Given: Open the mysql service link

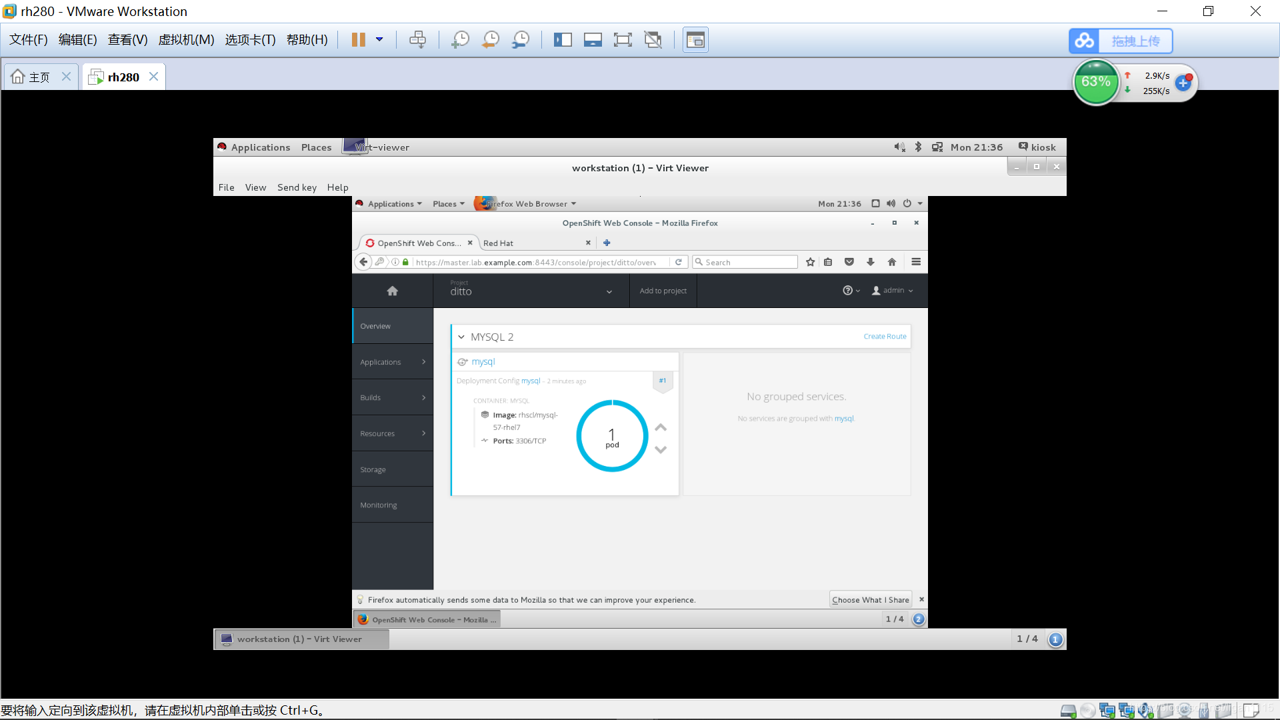Looking at the screenshot, I should [x=483, y=362].
